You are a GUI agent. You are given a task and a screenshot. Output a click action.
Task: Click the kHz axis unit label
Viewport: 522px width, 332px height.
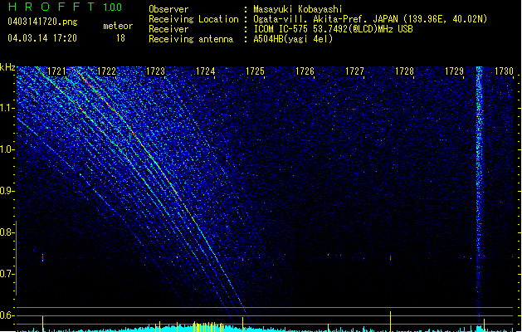[7, 67]
